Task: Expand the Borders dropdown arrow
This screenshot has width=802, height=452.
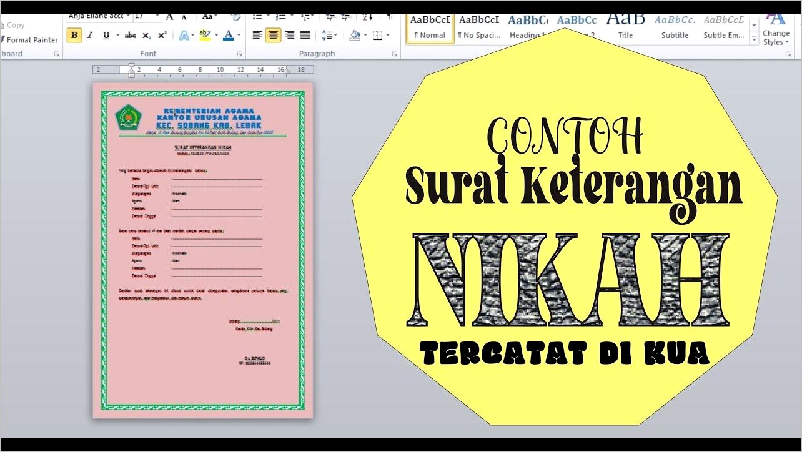Action: pyautogui.click(x=388, y=36)
